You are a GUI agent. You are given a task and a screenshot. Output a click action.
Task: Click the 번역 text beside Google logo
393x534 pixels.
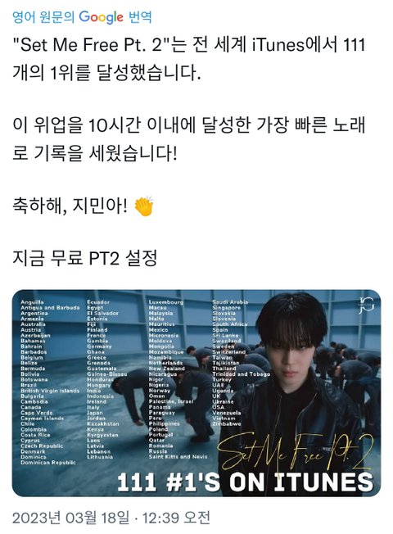(140, 16)
